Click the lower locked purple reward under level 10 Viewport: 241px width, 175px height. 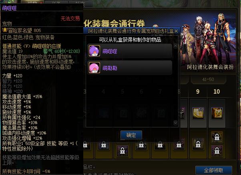(217, 151)
